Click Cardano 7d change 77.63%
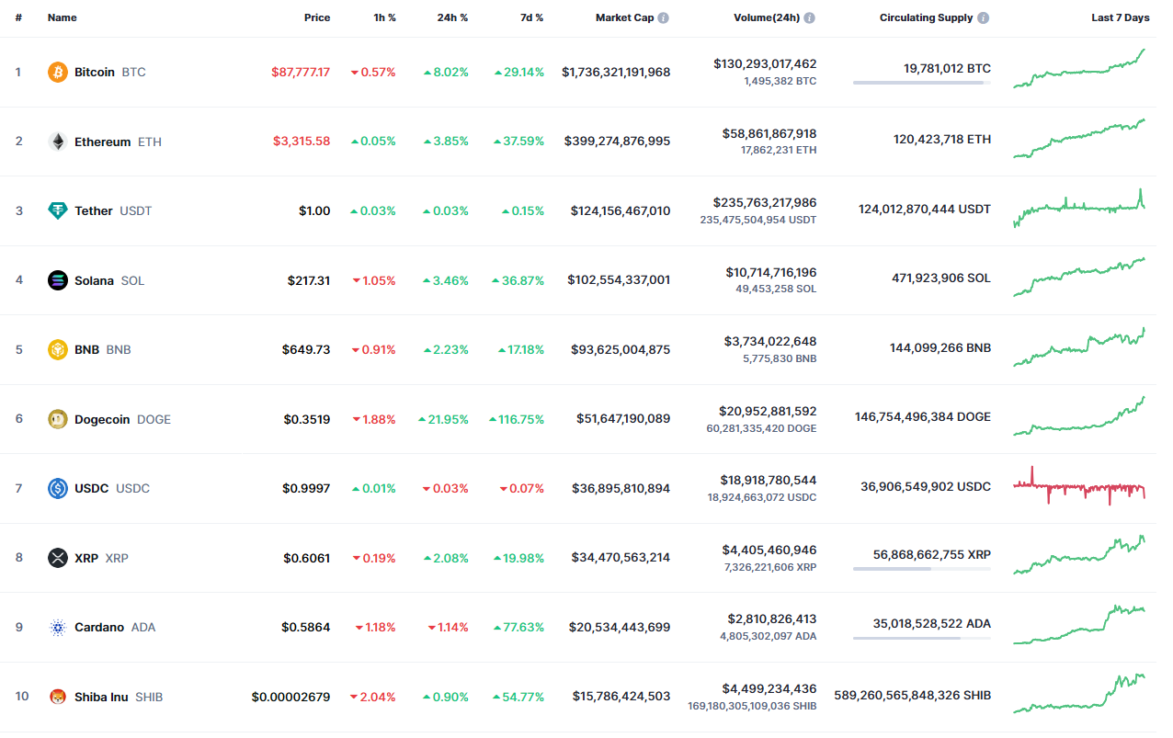 (518, 627)
